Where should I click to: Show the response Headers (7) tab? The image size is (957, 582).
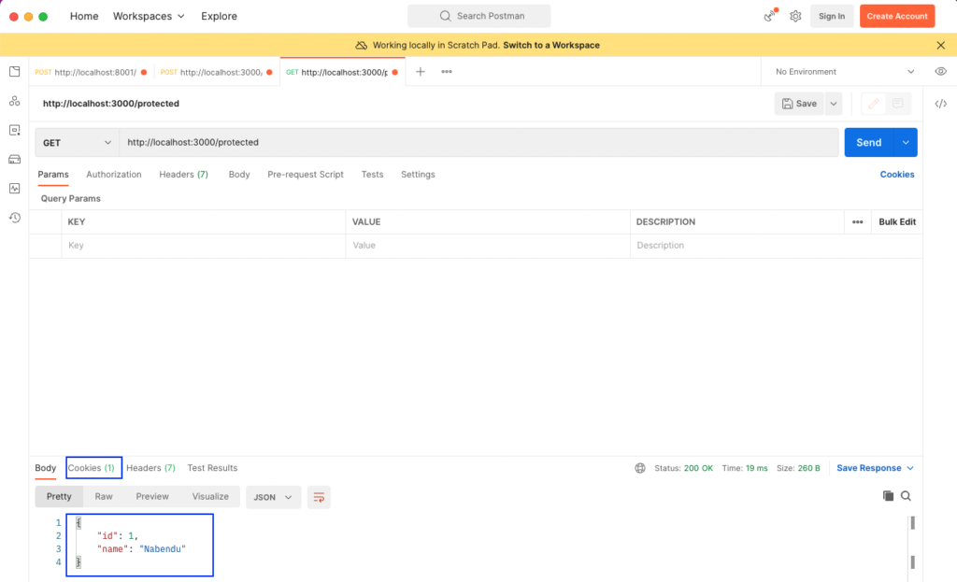pos(150,468)
